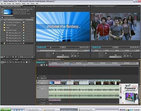Toggle Audio 2 track speaker output

coord(38,100)
